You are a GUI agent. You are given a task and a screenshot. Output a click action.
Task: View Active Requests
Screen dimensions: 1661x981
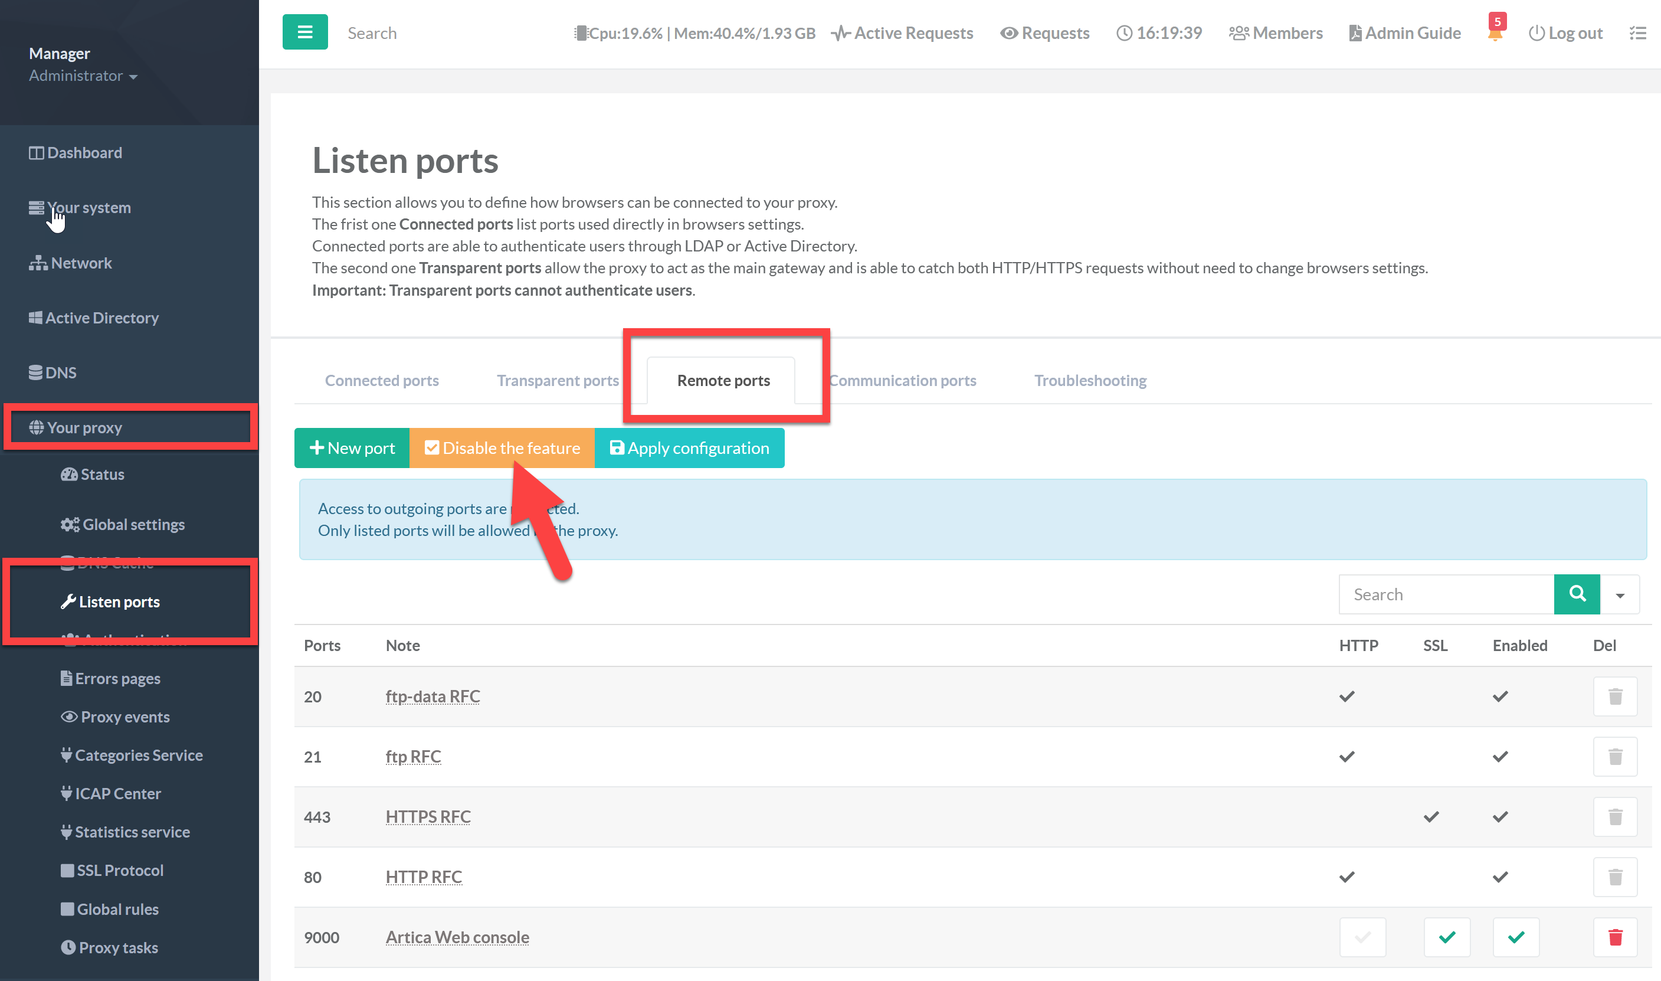(901, 32)
